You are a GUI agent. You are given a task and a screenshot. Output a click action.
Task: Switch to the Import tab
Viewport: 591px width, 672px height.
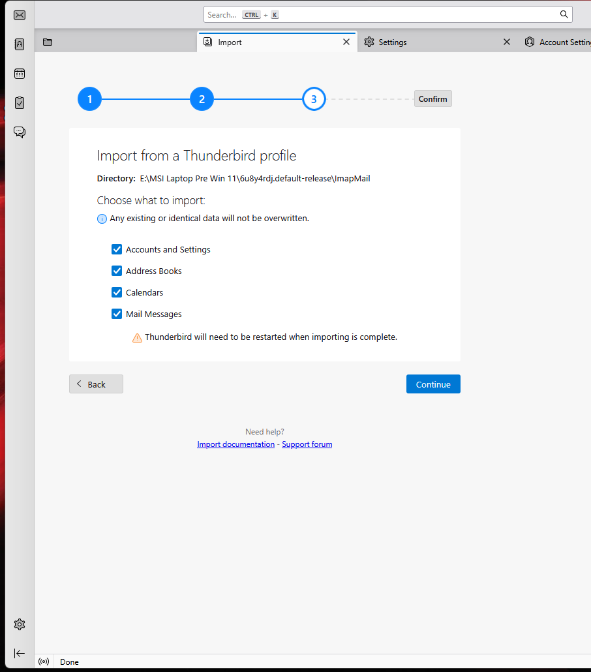[x=277, y=42]
